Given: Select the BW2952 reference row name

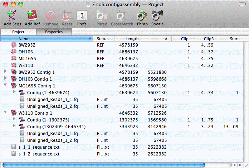Looking at the screenshot, I should click(x=27, y=45).
